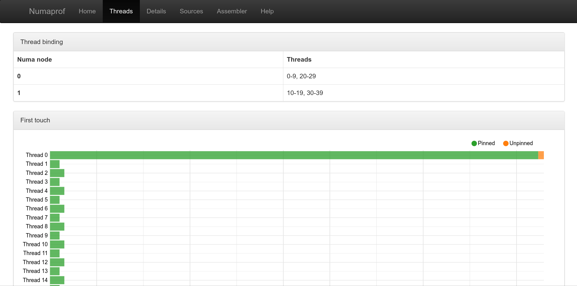Click the First touch panel header

(x=289, y=120)
